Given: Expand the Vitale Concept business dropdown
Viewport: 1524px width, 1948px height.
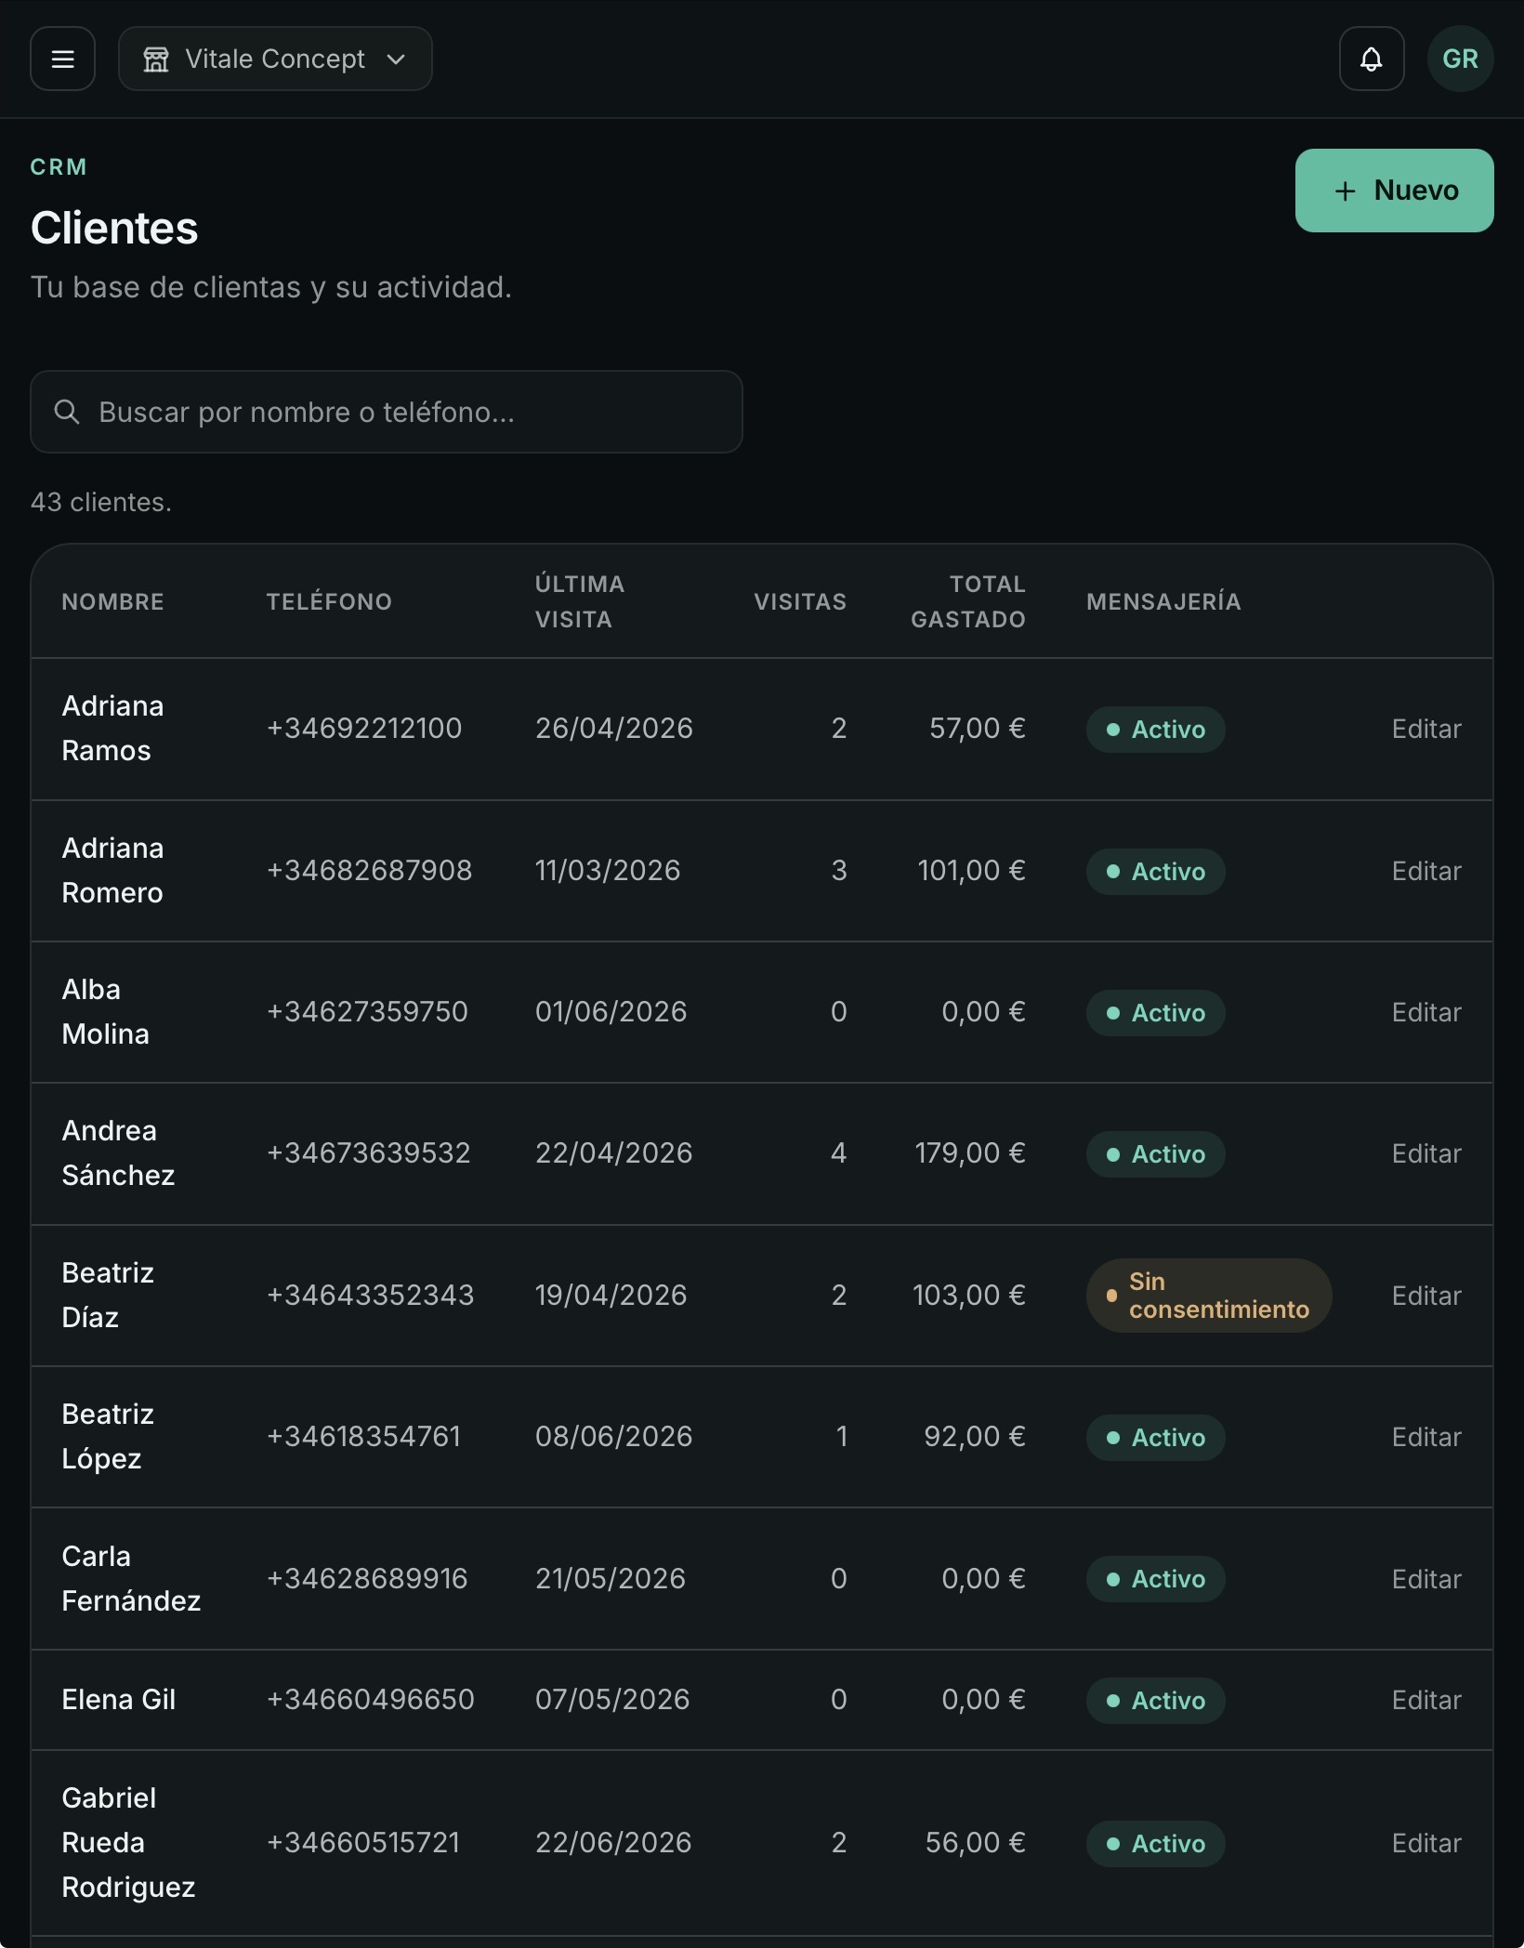Looking at the screenshot, I should pos(275,59).
